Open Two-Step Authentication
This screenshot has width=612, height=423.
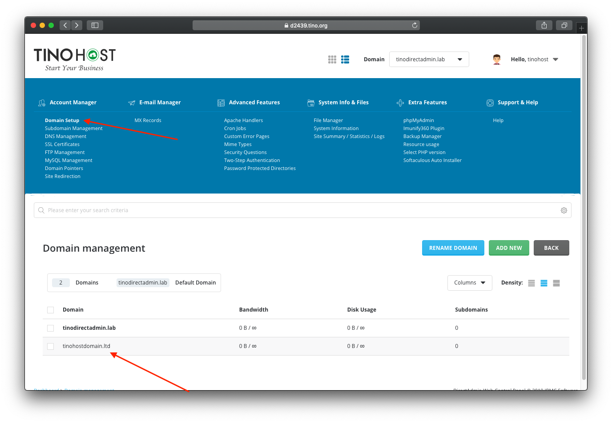click(252, 160)
